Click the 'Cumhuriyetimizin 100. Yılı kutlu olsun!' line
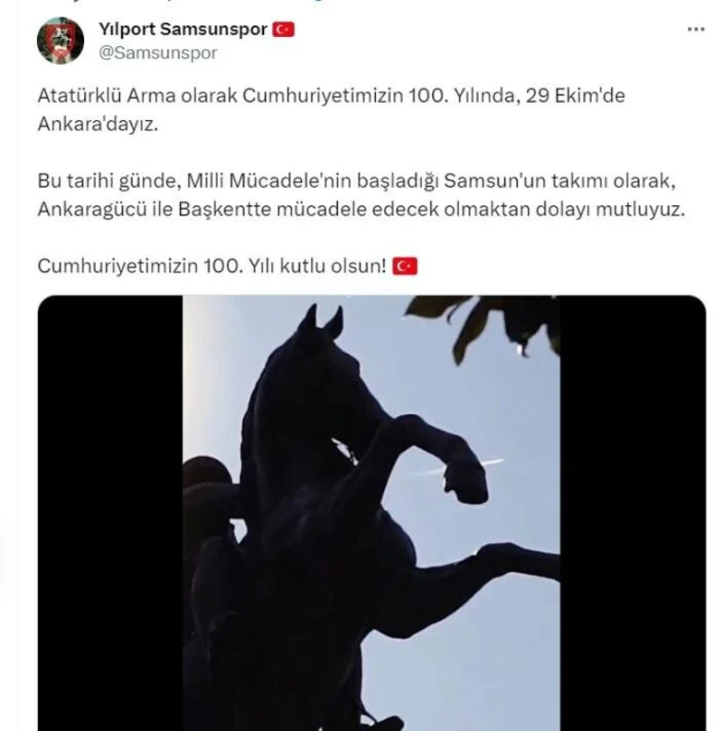723x731 pixels. (212, 267)
